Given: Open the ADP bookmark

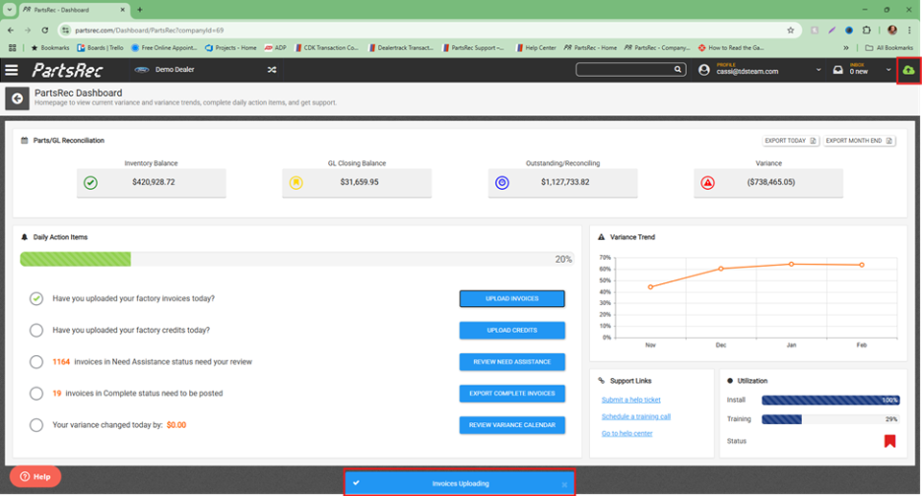Looking at the screenshot, I should coord(275,47).
